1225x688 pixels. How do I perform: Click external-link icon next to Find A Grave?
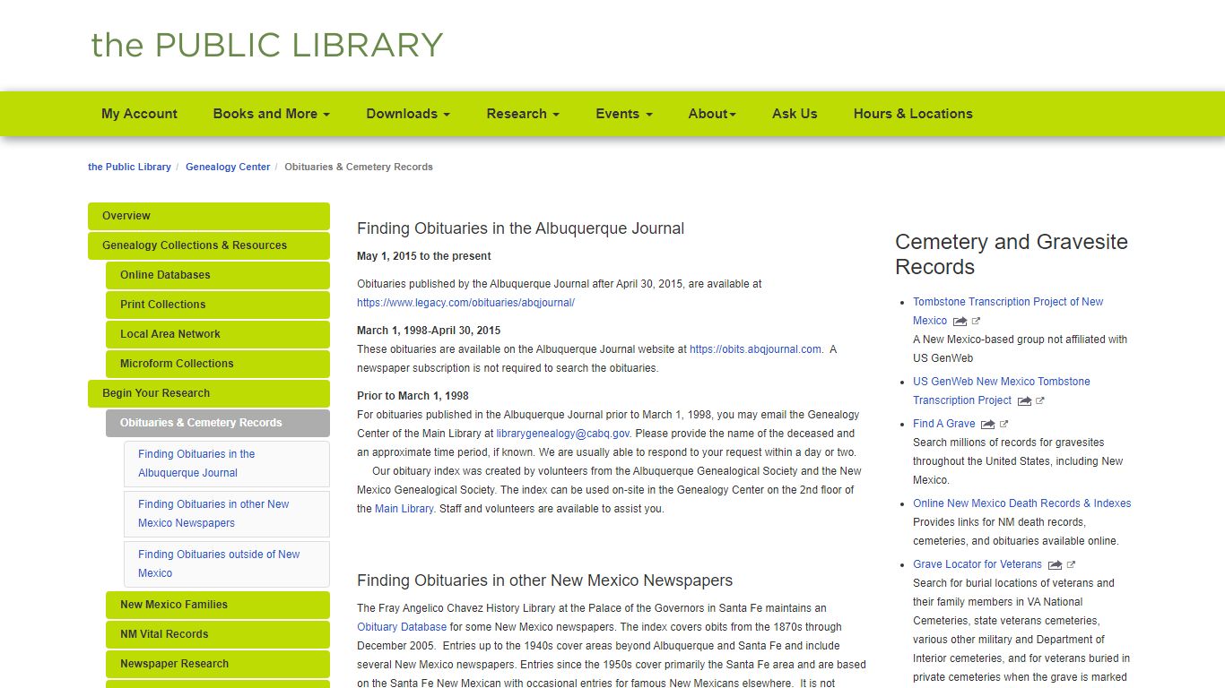pos(1003,424)
